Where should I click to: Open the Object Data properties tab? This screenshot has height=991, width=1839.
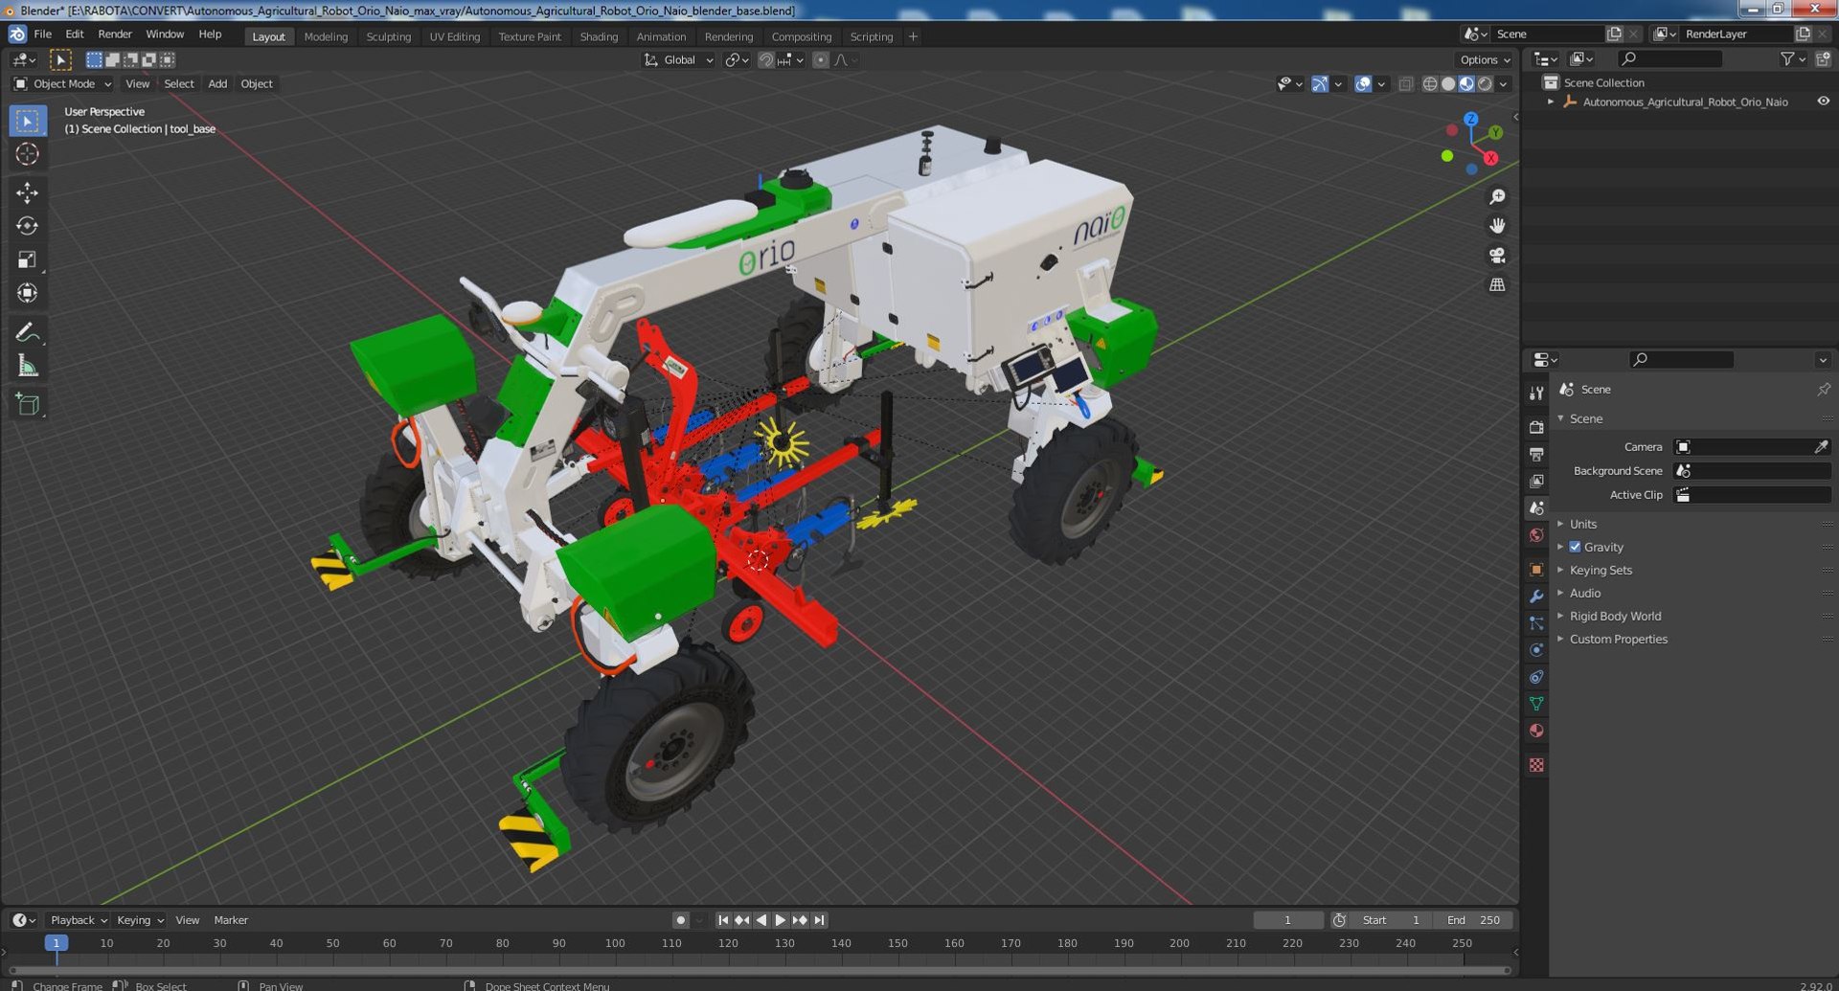pos(1536,704)
